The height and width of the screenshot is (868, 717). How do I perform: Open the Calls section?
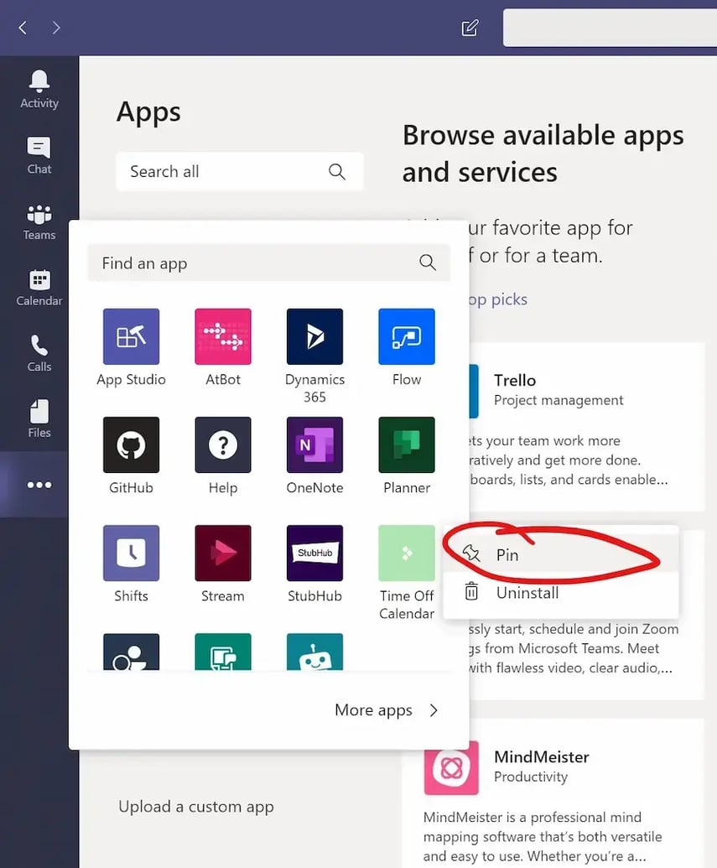[x=39, y=353]
